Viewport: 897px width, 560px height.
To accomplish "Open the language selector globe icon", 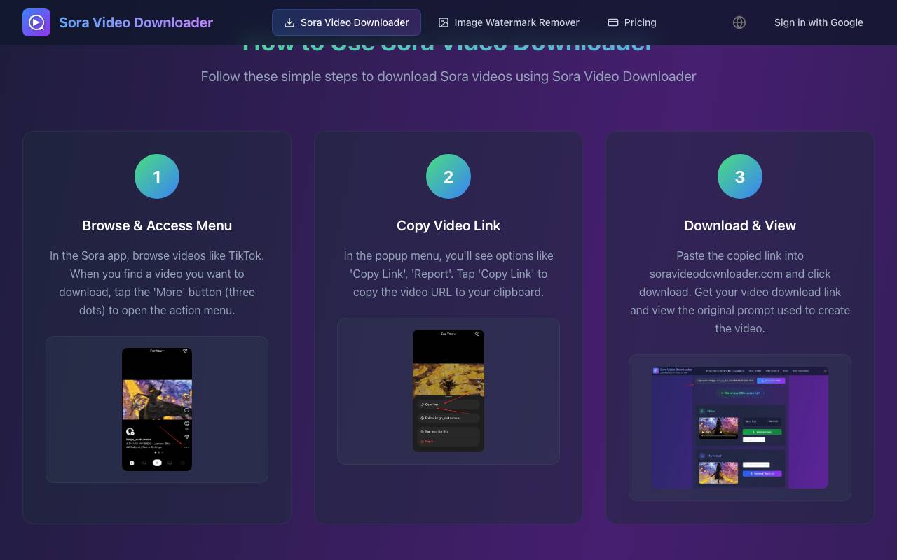I will [x=739, y=22].
